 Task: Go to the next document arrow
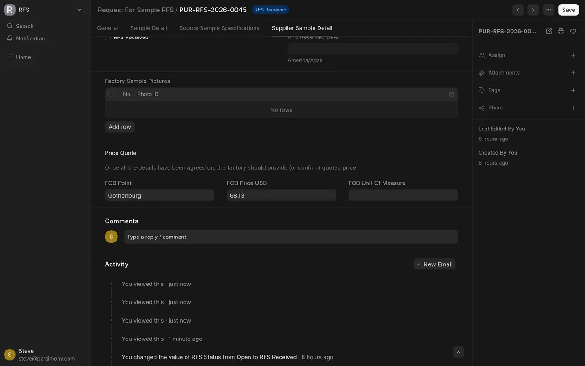[533, 10]
